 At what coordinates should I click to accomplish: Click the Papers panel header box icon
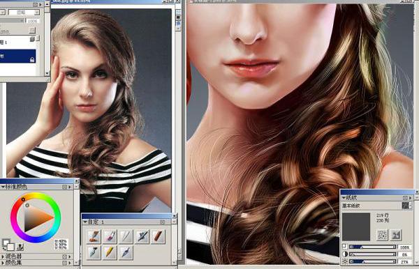pyautogui.click(x=405, y=198)
